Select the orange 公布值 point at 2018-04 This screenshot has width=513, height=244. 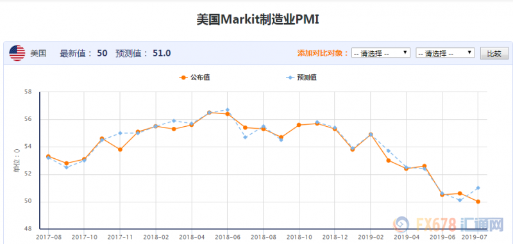[191, 125]
